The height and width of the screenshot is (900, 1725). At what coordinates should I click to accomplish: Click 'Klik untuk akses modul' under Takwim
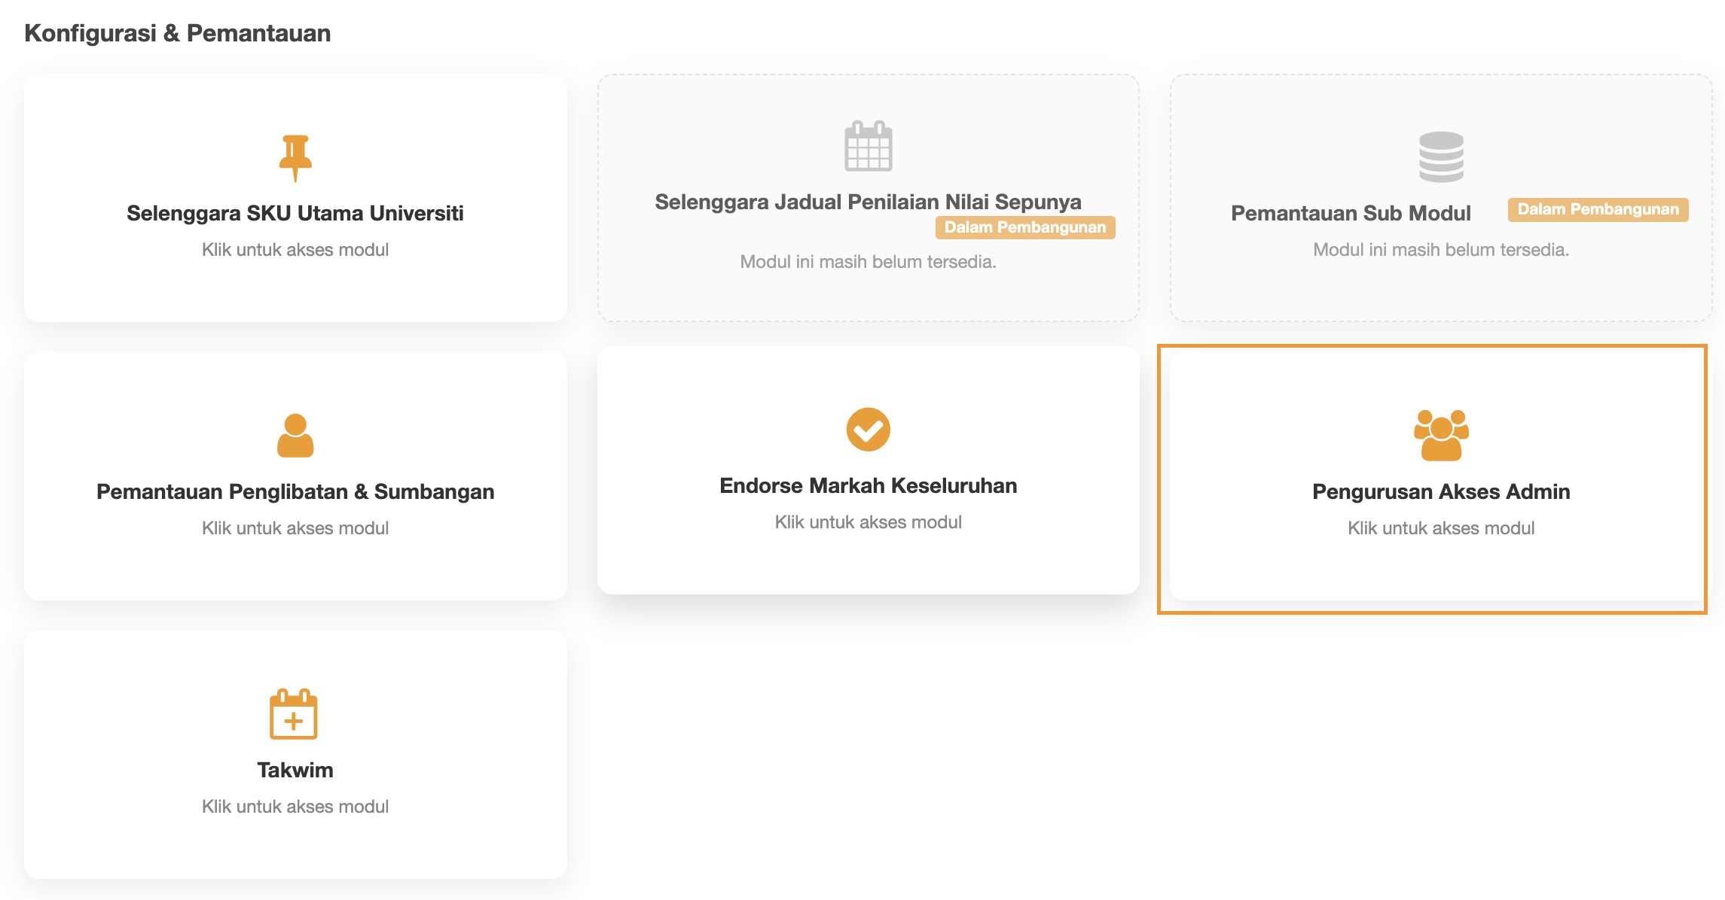(295, 807)
